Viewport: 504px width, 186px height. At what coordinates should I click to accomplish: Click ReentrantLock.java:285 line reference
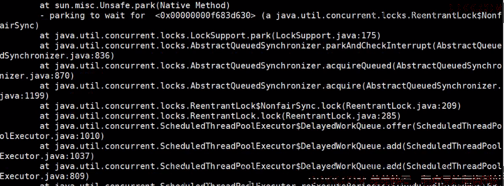pos(341,115)
